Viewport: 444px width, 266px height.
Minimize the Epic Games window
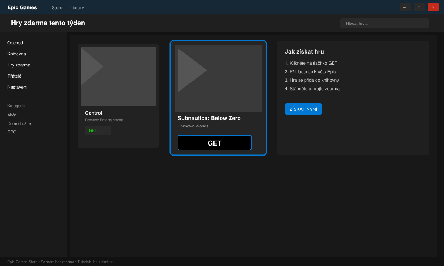pyautogui.click(x=404, y=7)
